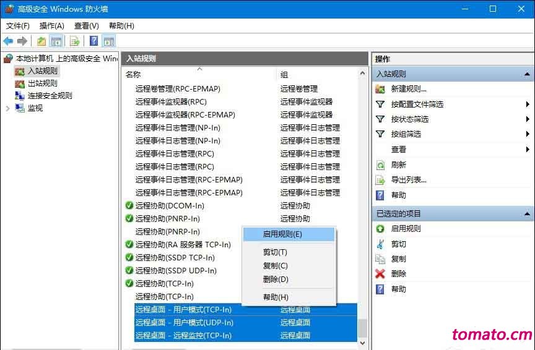535x350 pixels.
Task: Click the 按状态筛选 action
Action: click(x=409, y=119)
